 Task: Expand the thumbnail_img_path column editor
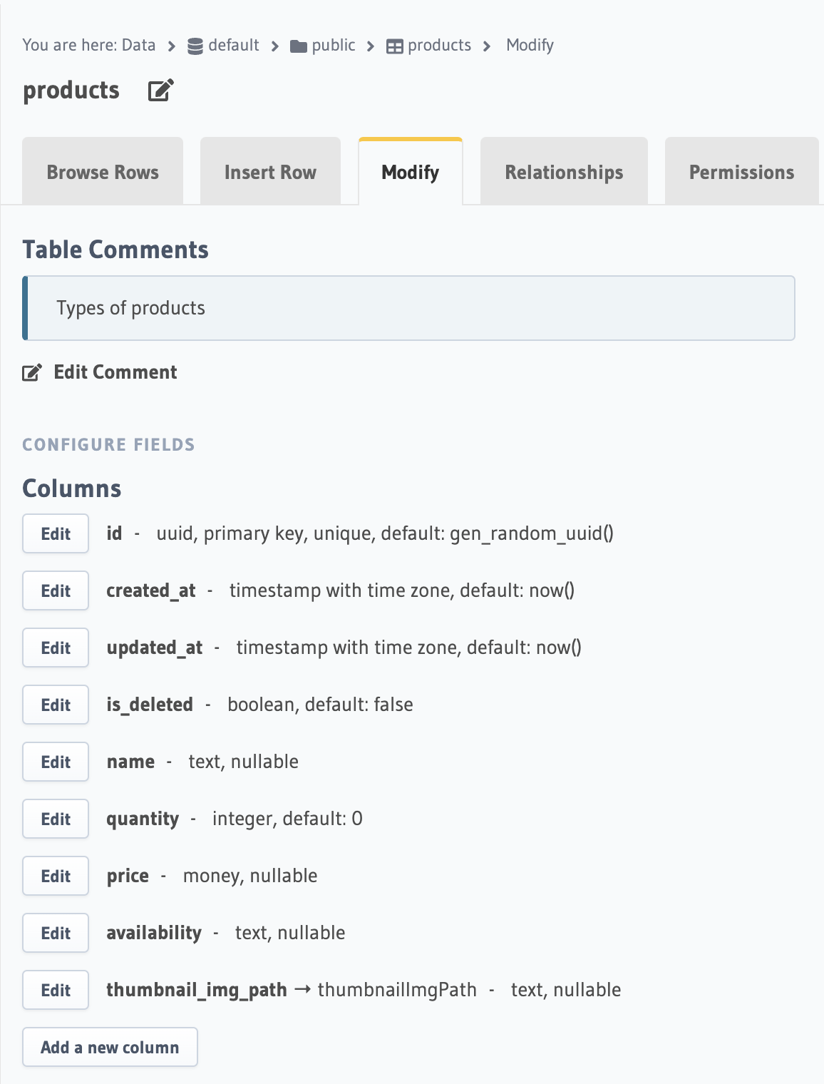[56, 990]
